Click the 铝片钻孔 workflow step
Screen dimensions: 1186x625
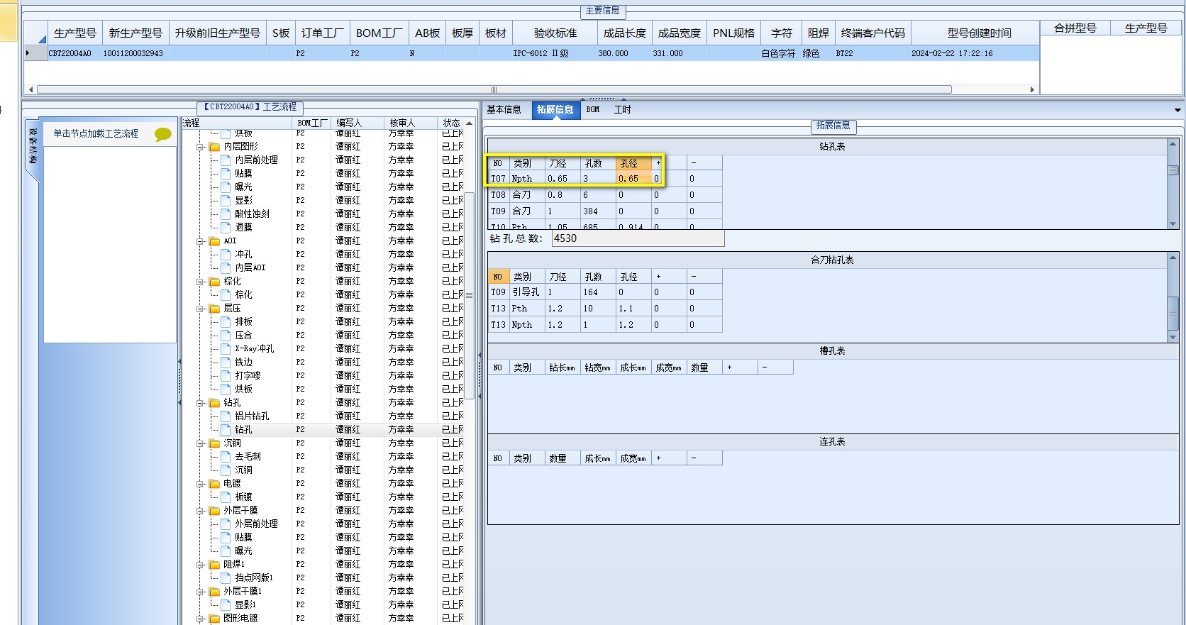pos(252,416)
